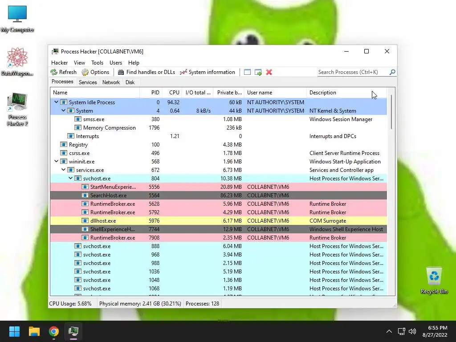The image size is (456, 342).
Task: Open the Process Hacker 2 desktop shortcut
Action: point(17,109)
